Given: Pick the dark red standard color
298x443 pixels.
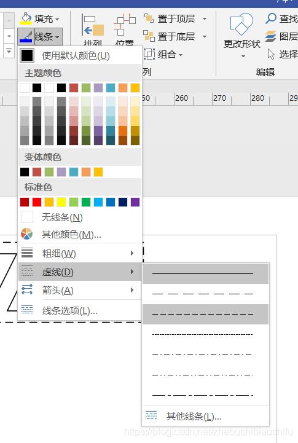Looking at the screenshot, I should (x=25, y=202).
